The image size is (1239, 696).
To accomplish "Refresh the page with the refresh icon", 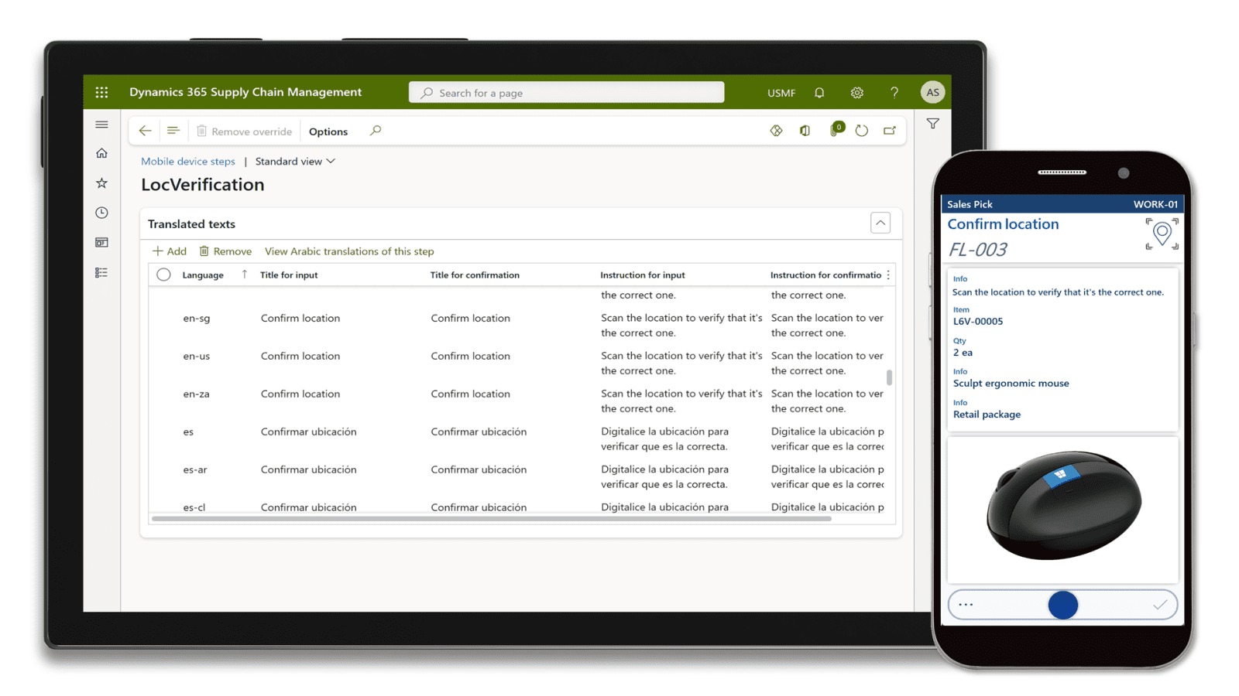I will [861, 131].
